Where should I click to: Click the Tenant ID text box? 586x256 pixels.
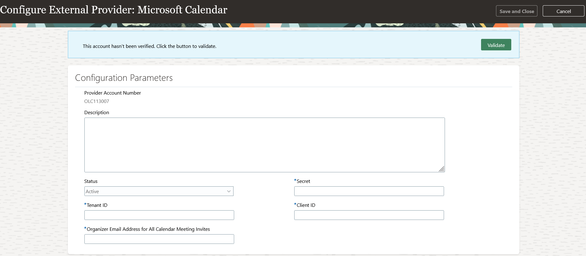pyautogui.click(x=159, y=215)
